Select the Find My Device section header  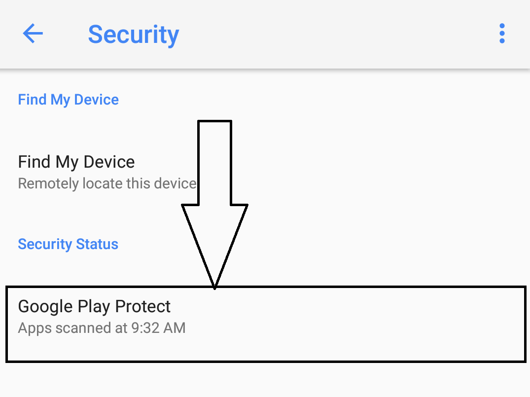click(x=68, y=100)
